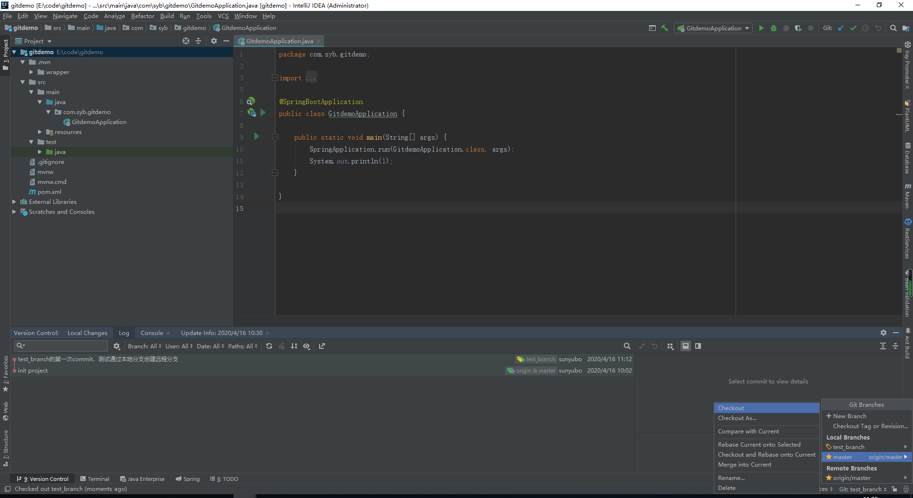Viewport: 913px width, 498px height.
Task: Open the eye quick settings in log toolbar
Action: [307, 346]
